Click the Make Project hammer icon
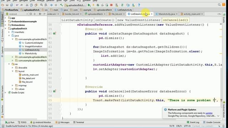The height and width of the screenshot is (128, 228). [61, 5]
